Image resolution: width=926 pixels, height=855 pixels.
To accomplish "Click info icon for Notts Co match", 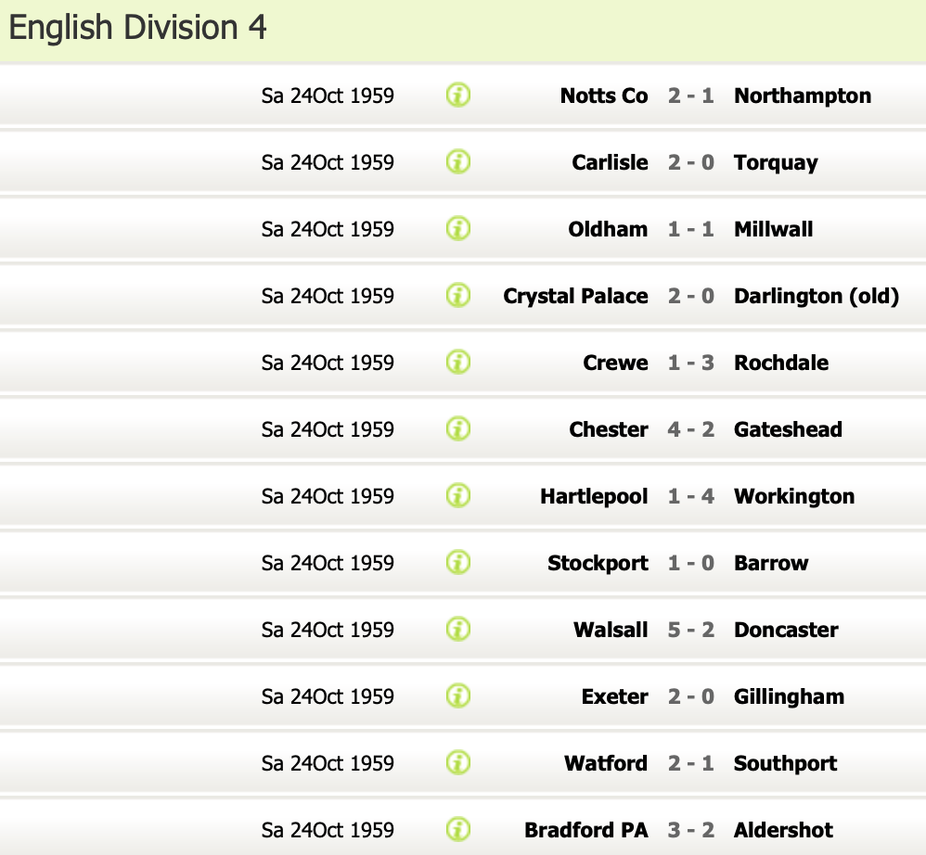I will coord(458,96).
